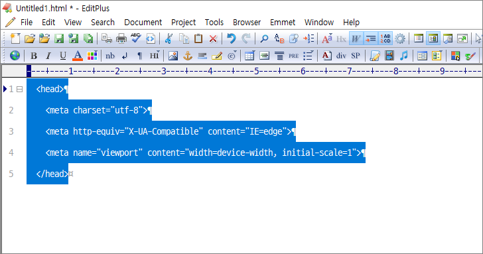The height and width of the screenshot is (254, 483).
Task: Collapse the head tag fold marker
Action: [19, 90]
